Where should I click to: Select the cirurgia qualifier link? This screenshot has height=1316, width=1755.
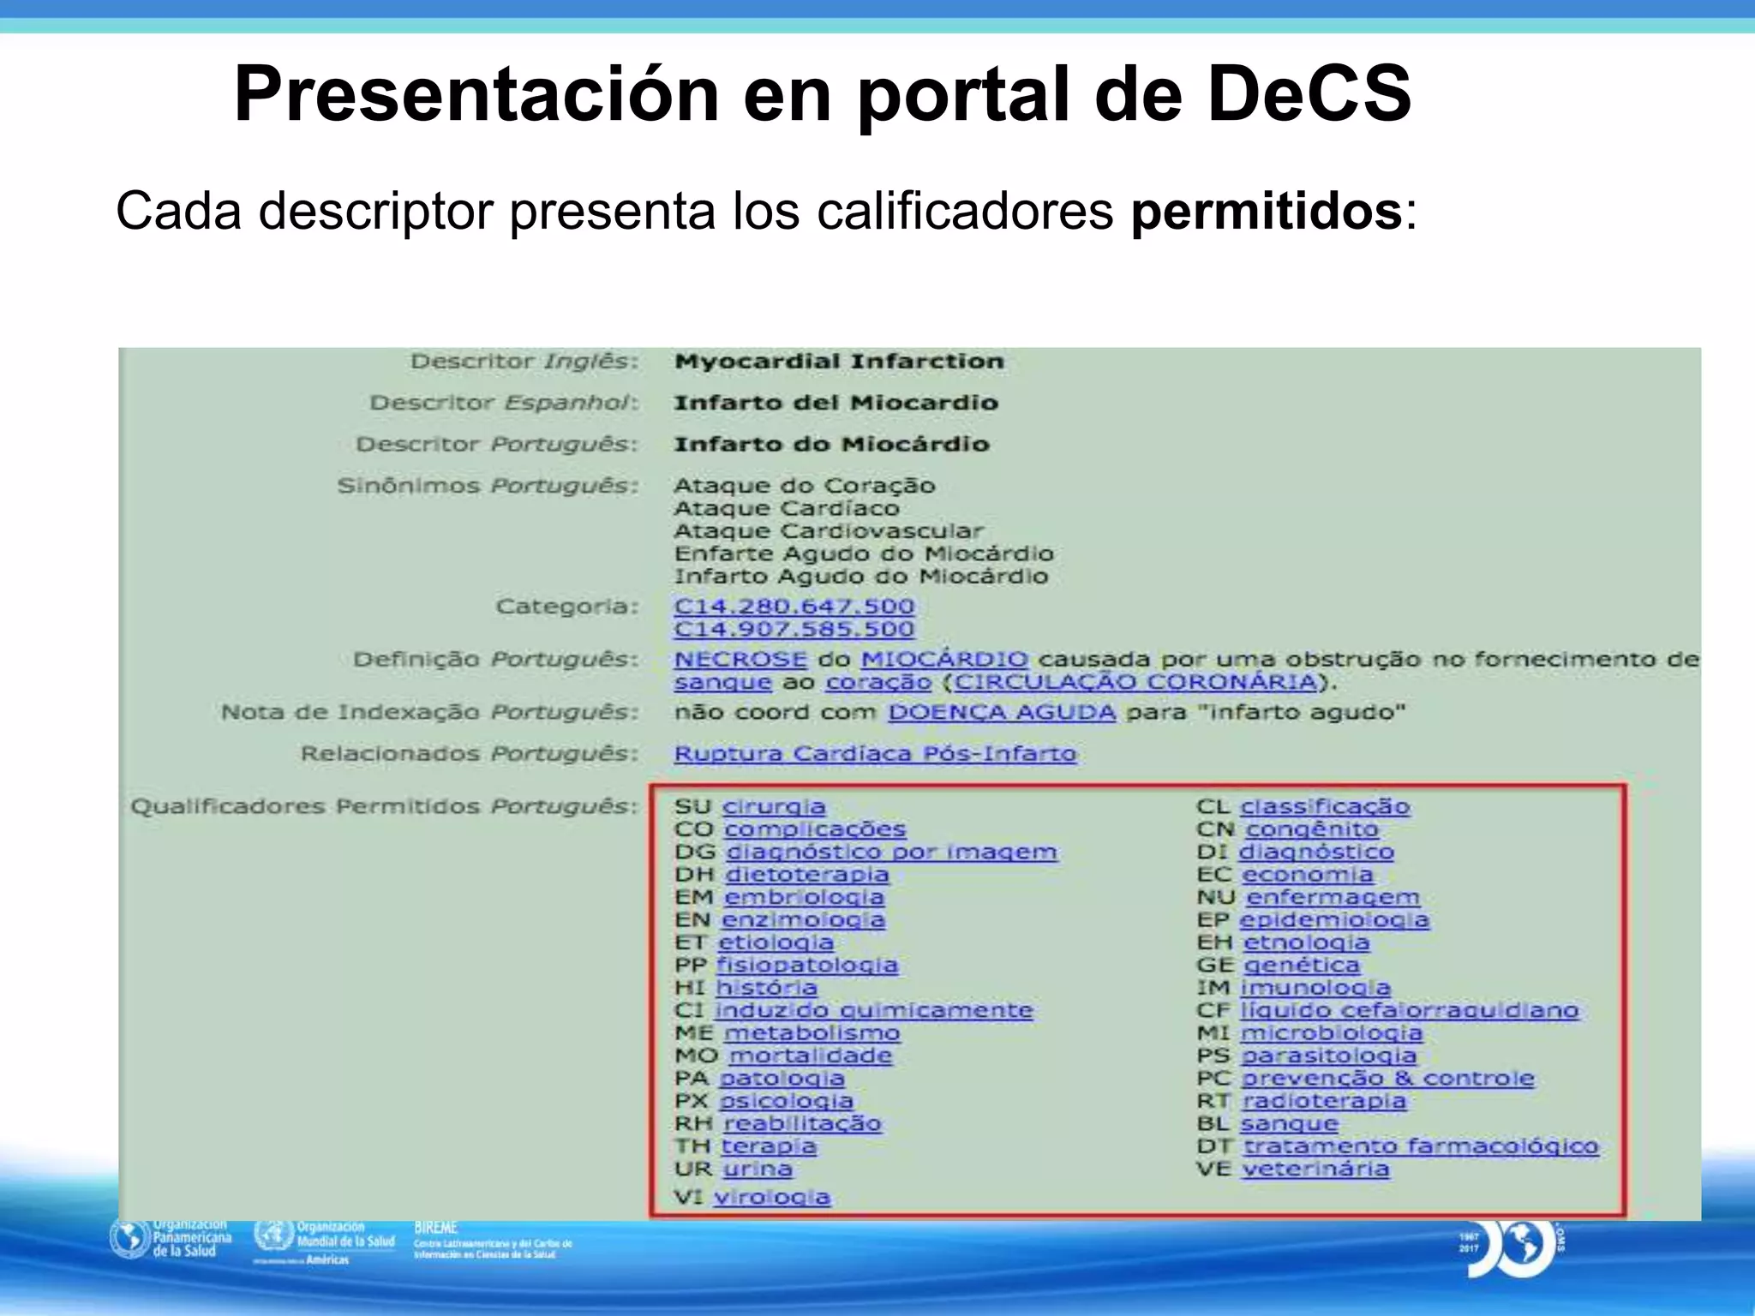coord(774,807)
